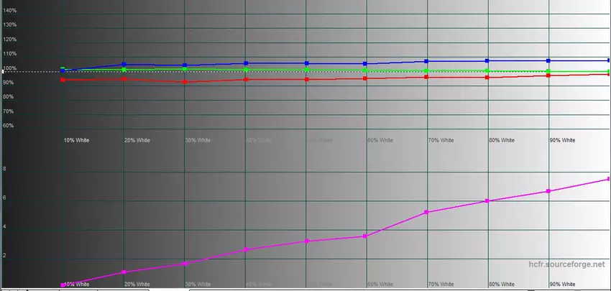
Task: Click the magenta data point at 60% White
Action: tap(366, 236)
